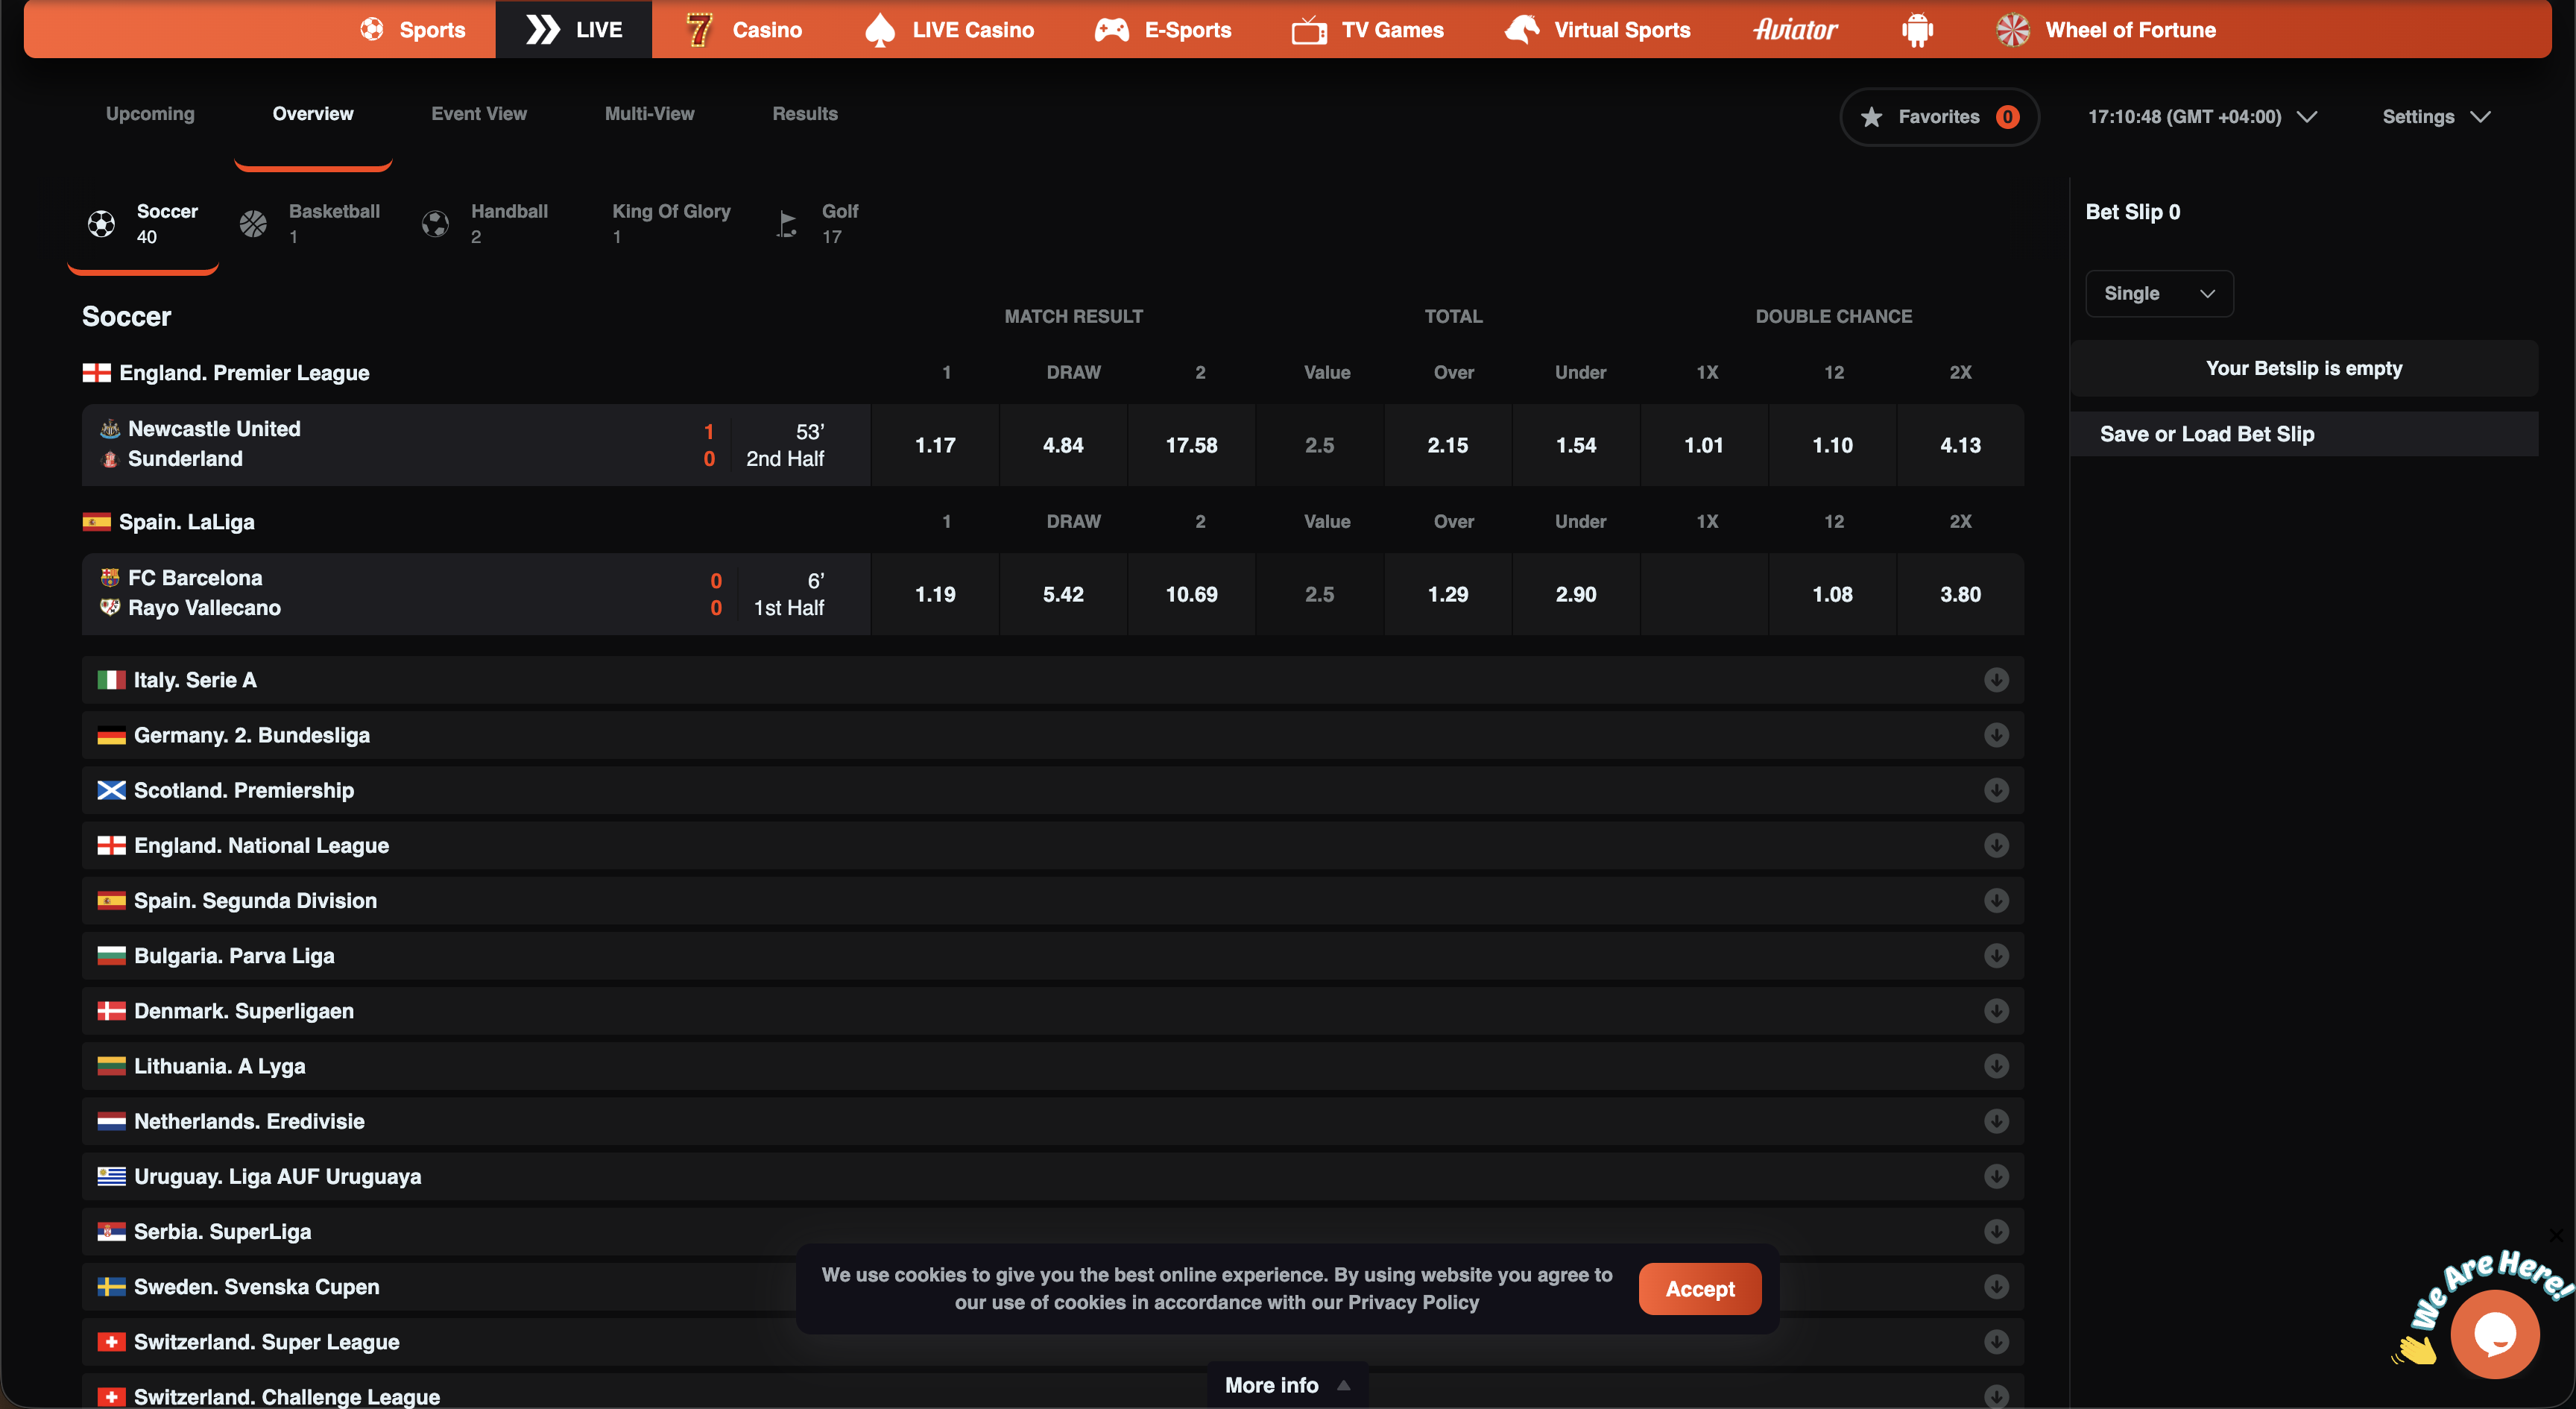Select Over 2.15 for Newcastle match

pos(1447,445)
